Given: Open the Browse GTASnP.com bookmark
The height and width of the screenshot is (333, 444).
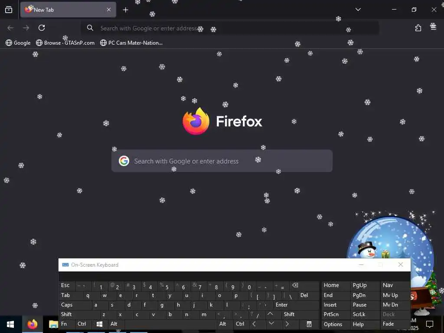Looking at the screenshot, I should 65,43.
